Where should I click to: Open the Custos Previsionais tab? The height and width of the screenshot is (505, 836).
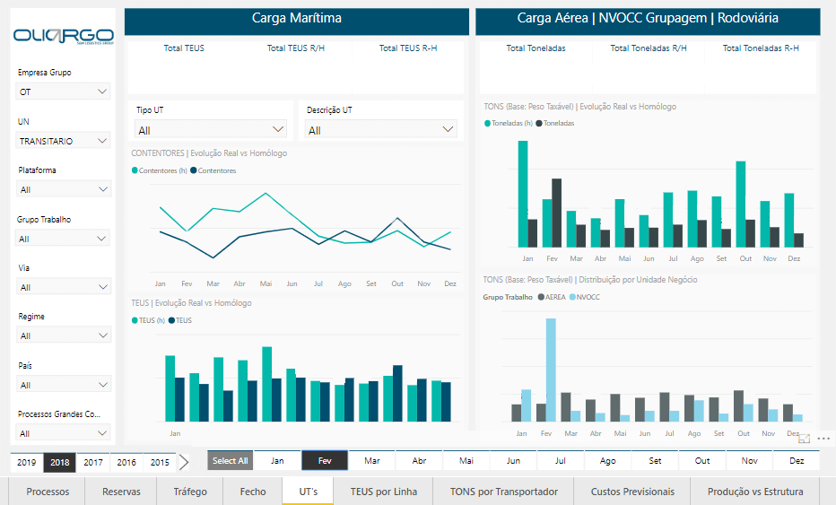coord(632,492)
